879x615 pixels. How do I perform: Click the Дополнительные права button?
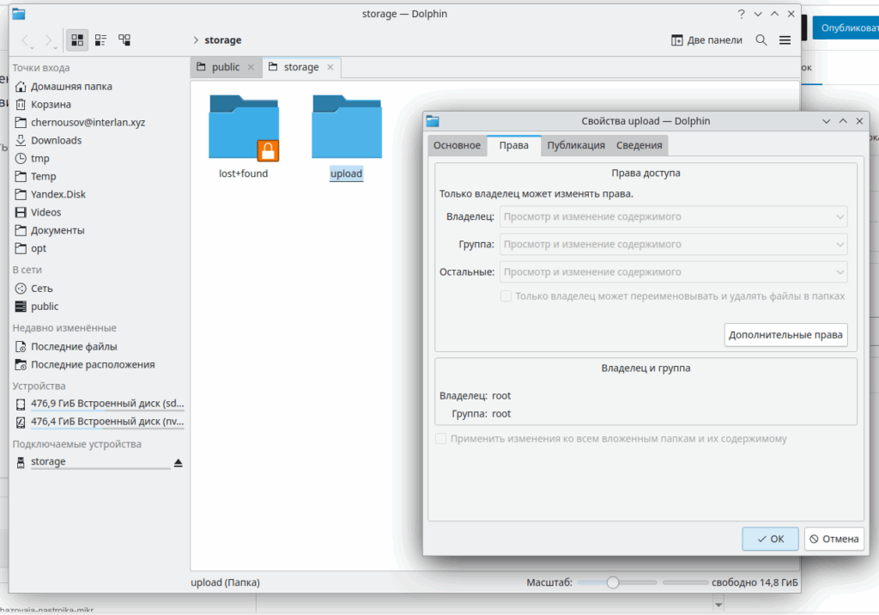[x=785, y=335]
